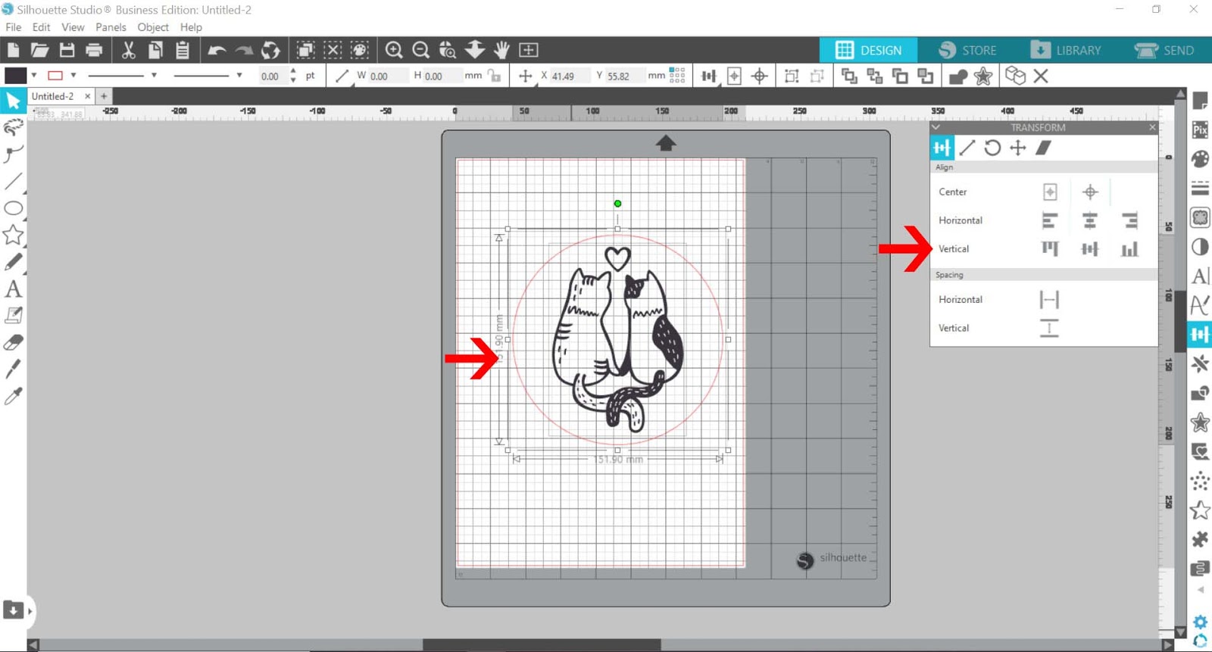Viewport: 1212px width, 652px height.
Task: Open the Object menu
Action: (x=153, y=27)
